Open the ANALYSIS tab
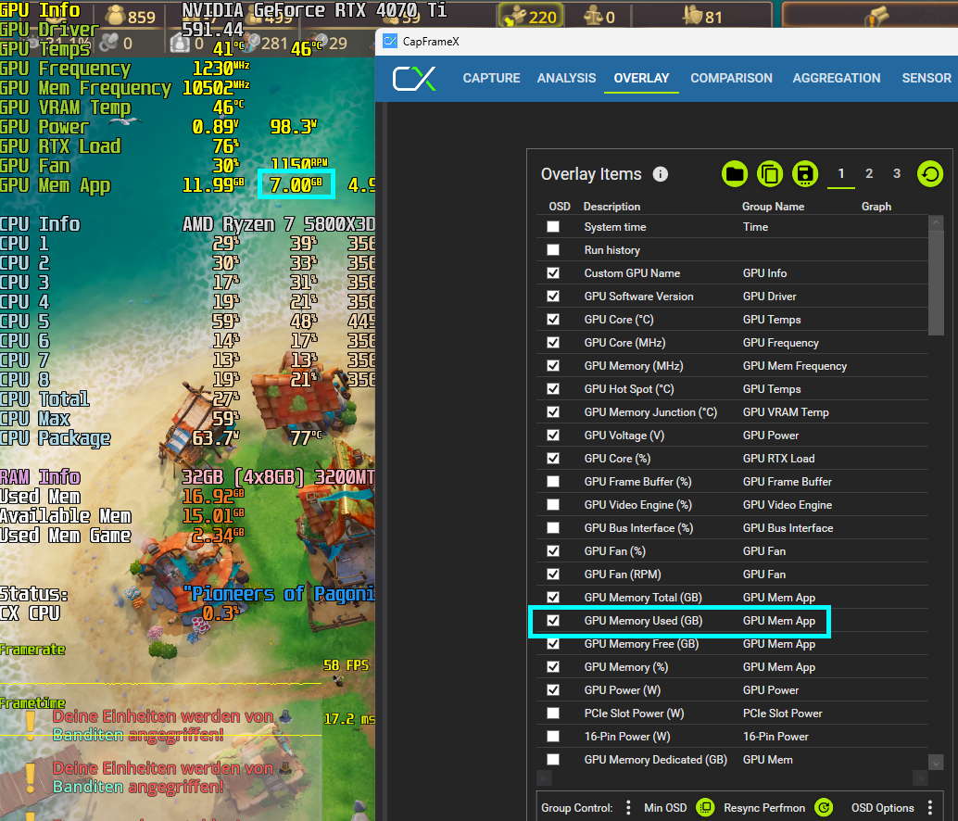958x821 pixels. click(566, 78)
